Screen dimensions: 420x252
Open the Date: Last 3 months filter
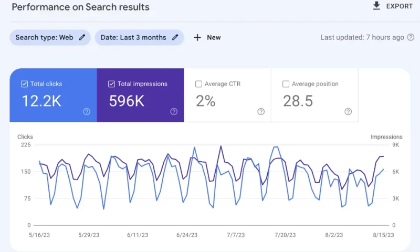coord(133,37)
